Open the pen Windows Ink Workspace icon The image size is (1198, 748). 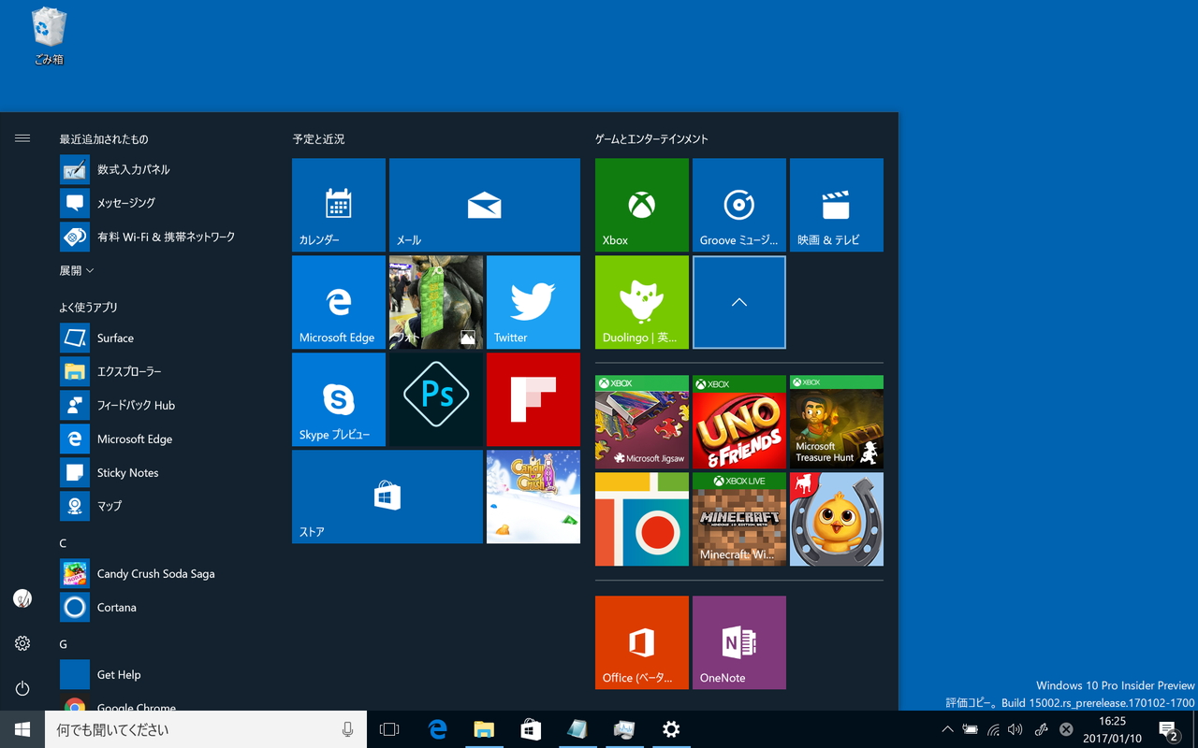[x=1041, y=729]
